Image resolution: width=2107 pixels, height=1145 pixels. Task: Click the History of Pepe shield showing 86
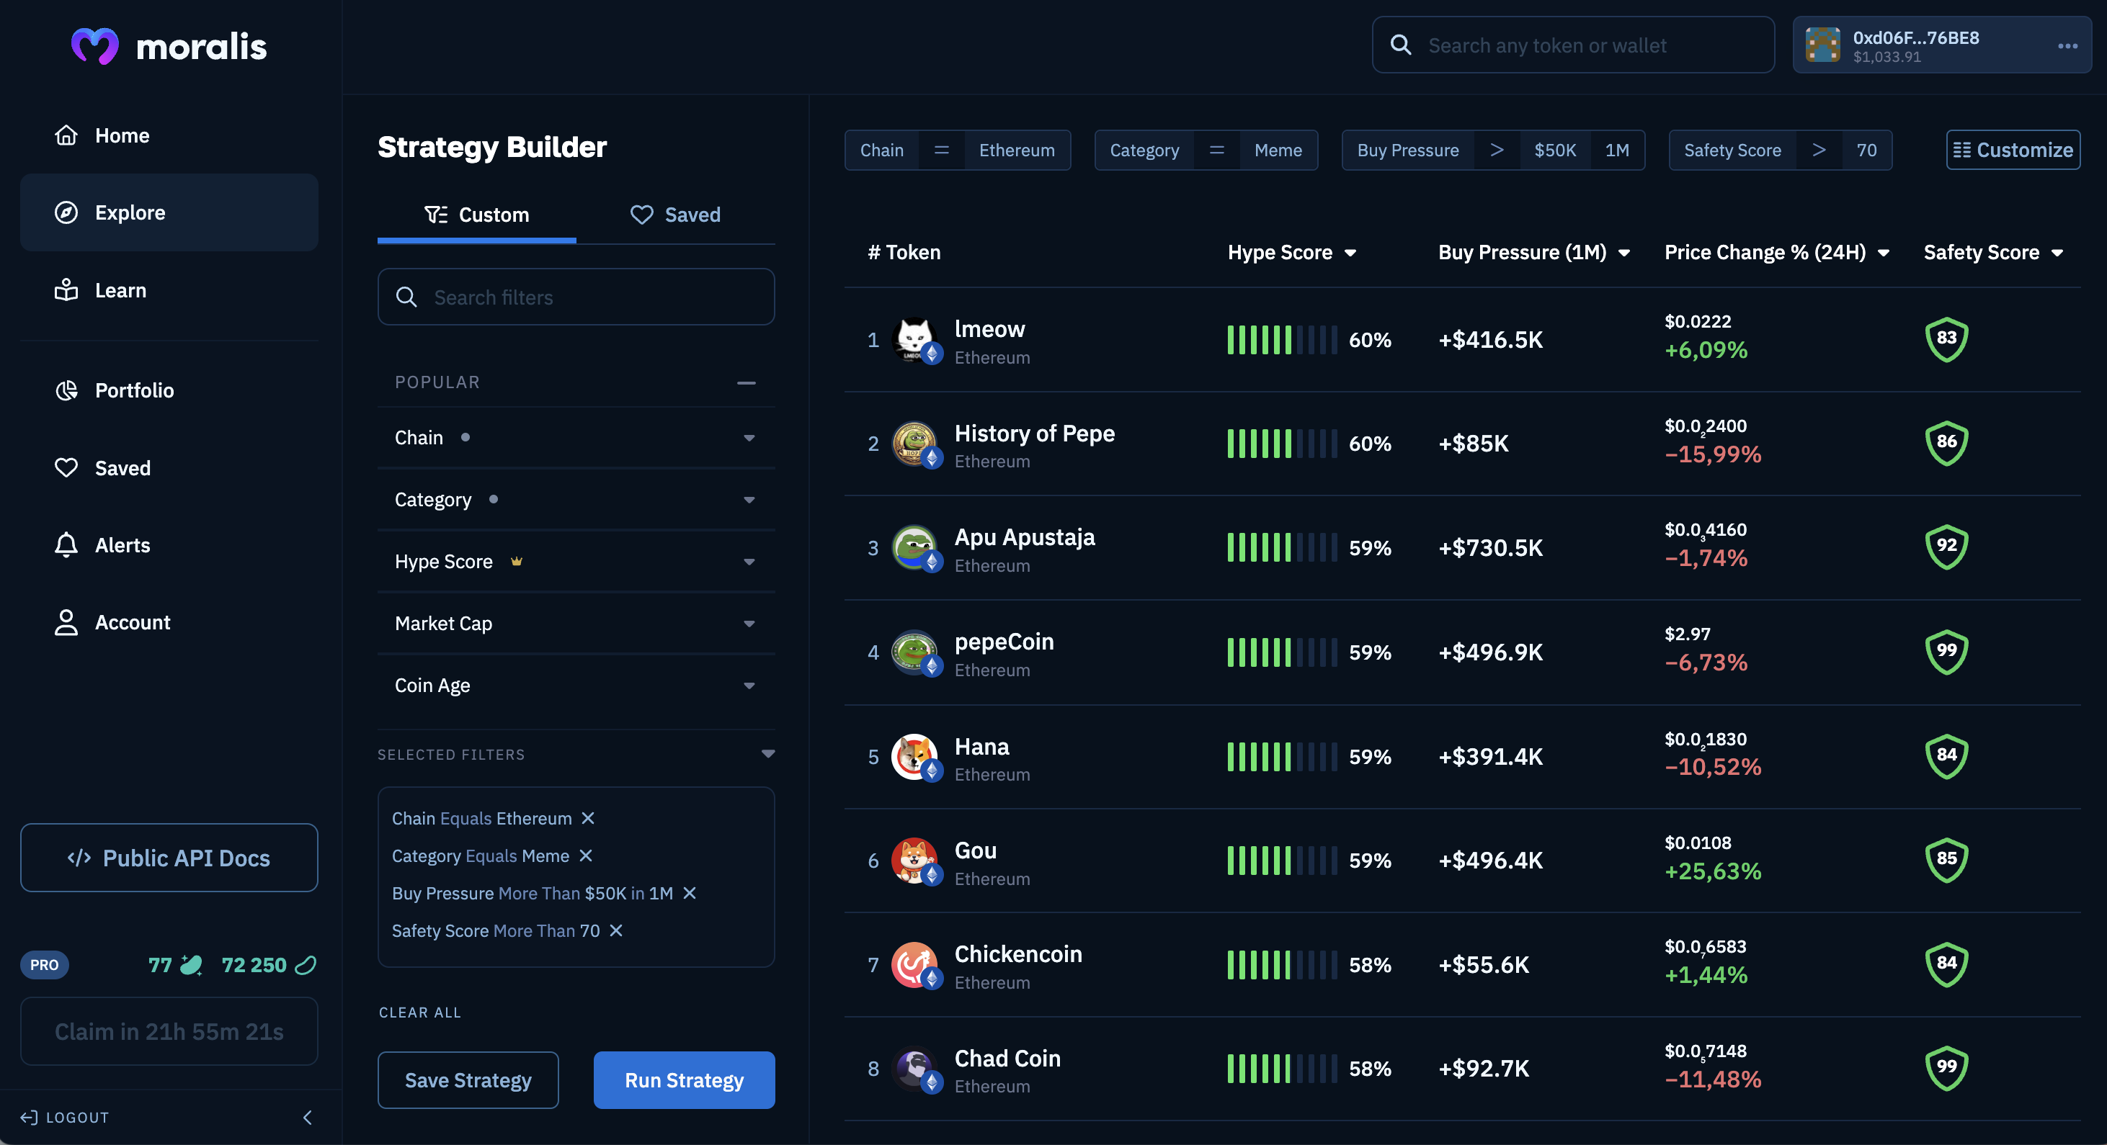point(1947,444)
